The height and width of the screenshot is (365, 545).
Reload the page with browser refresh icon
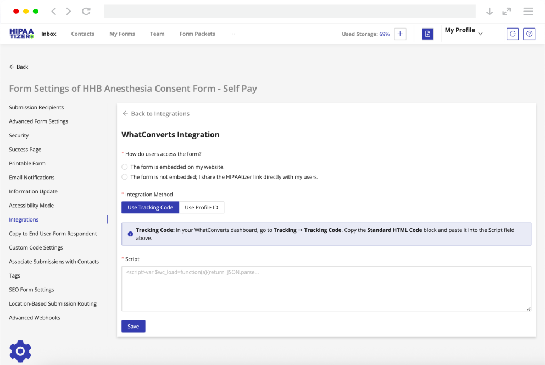tap(86, 11)
